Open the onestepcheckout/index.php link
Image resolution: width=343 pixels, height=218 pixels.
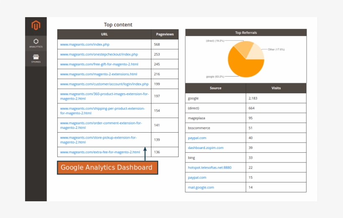click(99, 54)
